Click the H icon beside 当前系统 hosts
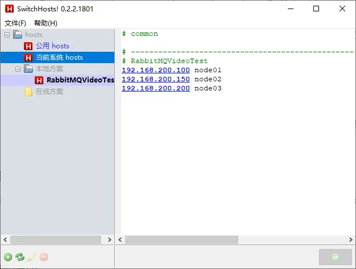Image resolution: width=356 pixels, height=269 pixels. [28, 57]
